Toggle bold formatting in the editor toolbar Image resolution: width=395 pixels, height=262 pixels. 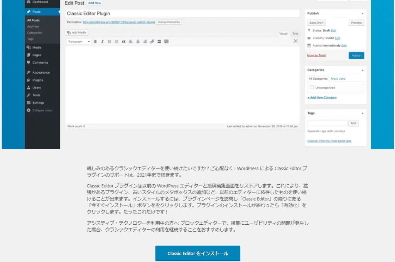95,42
